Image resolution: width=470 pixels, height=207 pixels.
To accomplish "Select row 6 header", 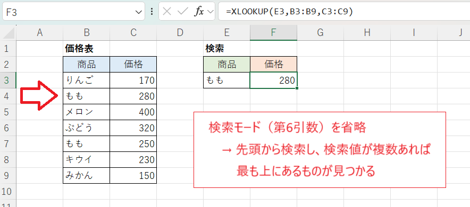I will pos(8,128).
